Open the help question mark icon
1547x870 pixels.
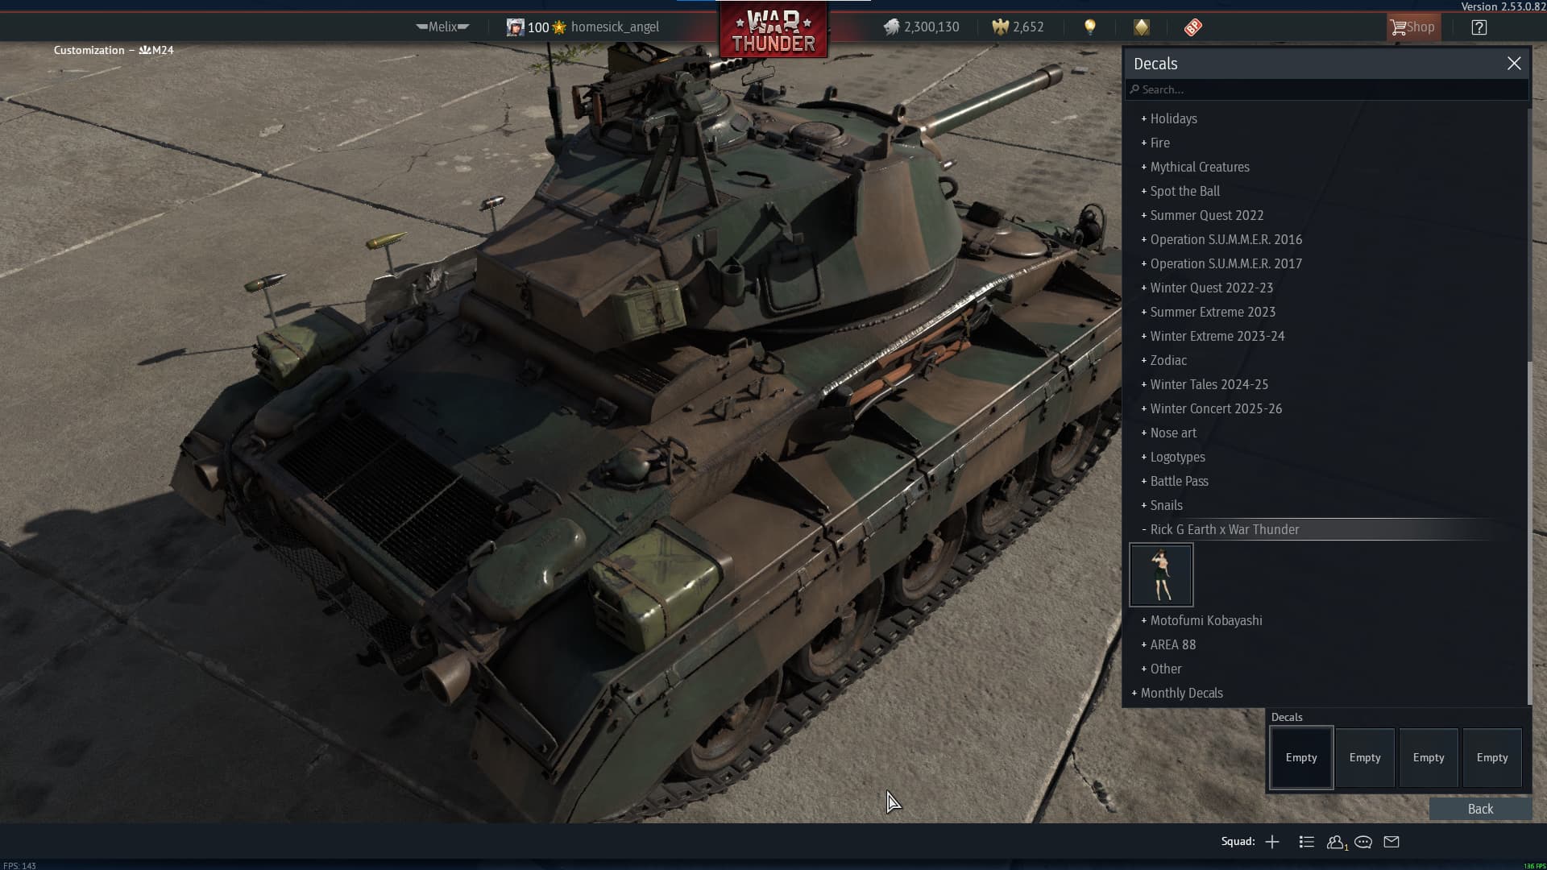coord(1479,27)
